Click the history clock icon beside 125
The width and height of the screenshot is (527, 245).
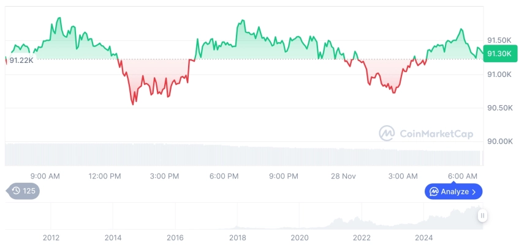(x=17, y=191)
